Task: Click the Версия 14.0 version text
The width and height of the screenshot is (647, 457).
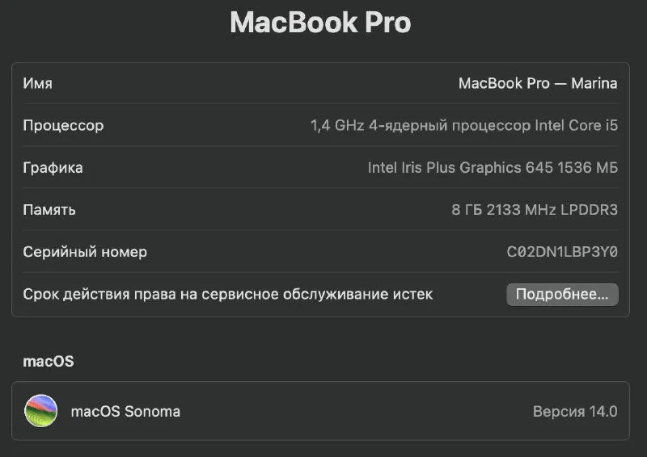Action: [574, 412]
